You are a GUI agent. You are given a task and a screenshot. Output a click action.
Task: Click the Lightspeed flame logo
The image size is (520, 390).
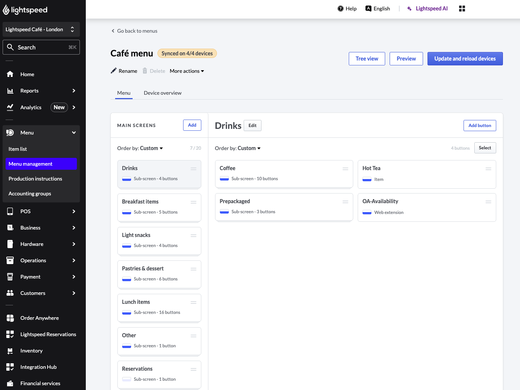click(6, 10)
